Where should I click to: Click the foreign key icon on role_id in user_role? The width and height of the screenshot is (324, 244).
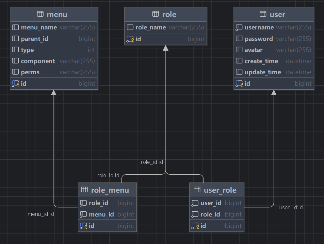[195, 214]
